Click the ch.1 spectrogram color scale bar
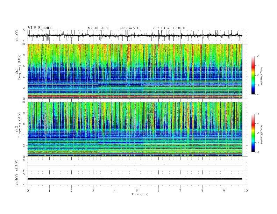 point(253,75)
